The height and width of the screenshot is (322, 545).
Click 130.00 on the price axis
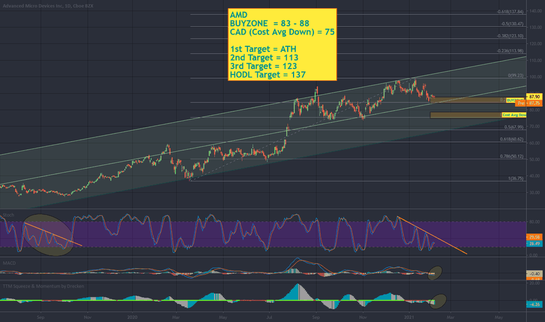(x=535, y=28)
